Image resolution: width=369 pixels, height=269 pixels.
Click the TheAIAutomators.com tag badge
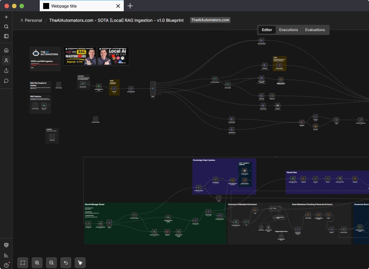pos(210,20)
